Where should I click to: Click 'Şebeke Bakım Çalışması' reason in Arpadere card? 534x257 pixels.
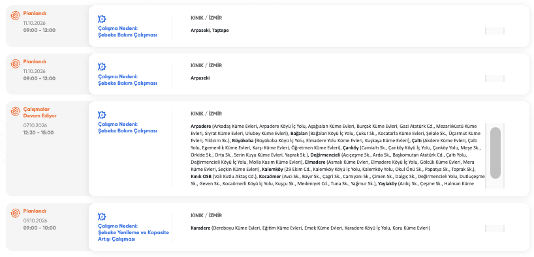point(127,131)
